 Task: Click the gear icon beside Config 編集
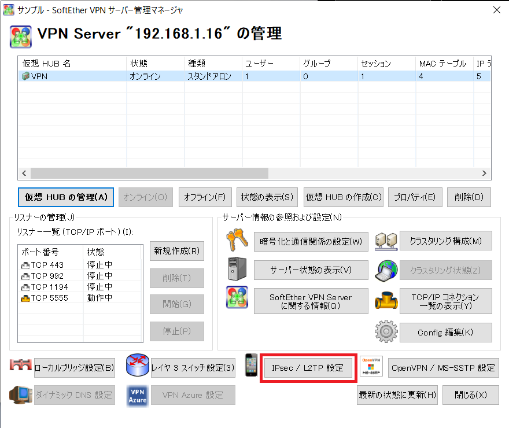(x=386, y=331)
